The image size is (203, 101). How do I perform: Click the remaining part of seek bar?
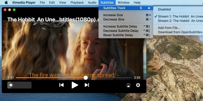point(110,78)
